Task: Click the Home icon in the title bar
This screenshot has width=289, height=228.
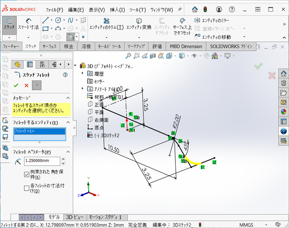Action: coord(195,10)
